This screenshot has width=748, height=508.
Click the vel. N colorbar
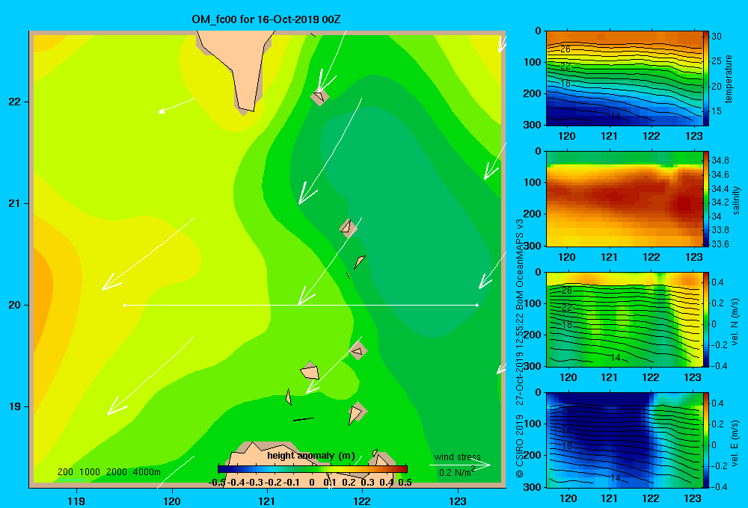tap(706, 319)
